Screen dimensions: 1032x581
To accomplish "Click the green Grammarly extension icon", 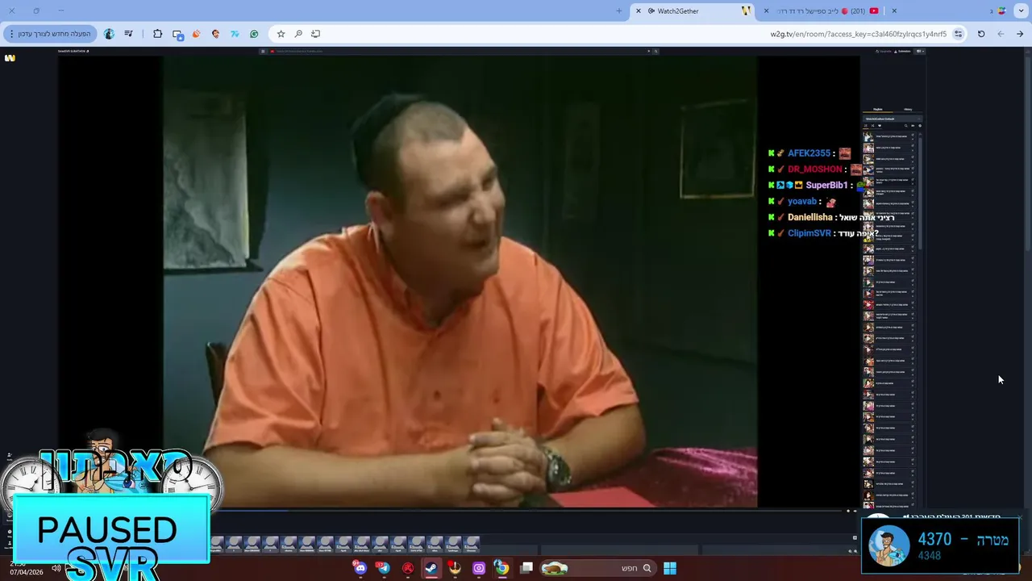I will 254,34.
